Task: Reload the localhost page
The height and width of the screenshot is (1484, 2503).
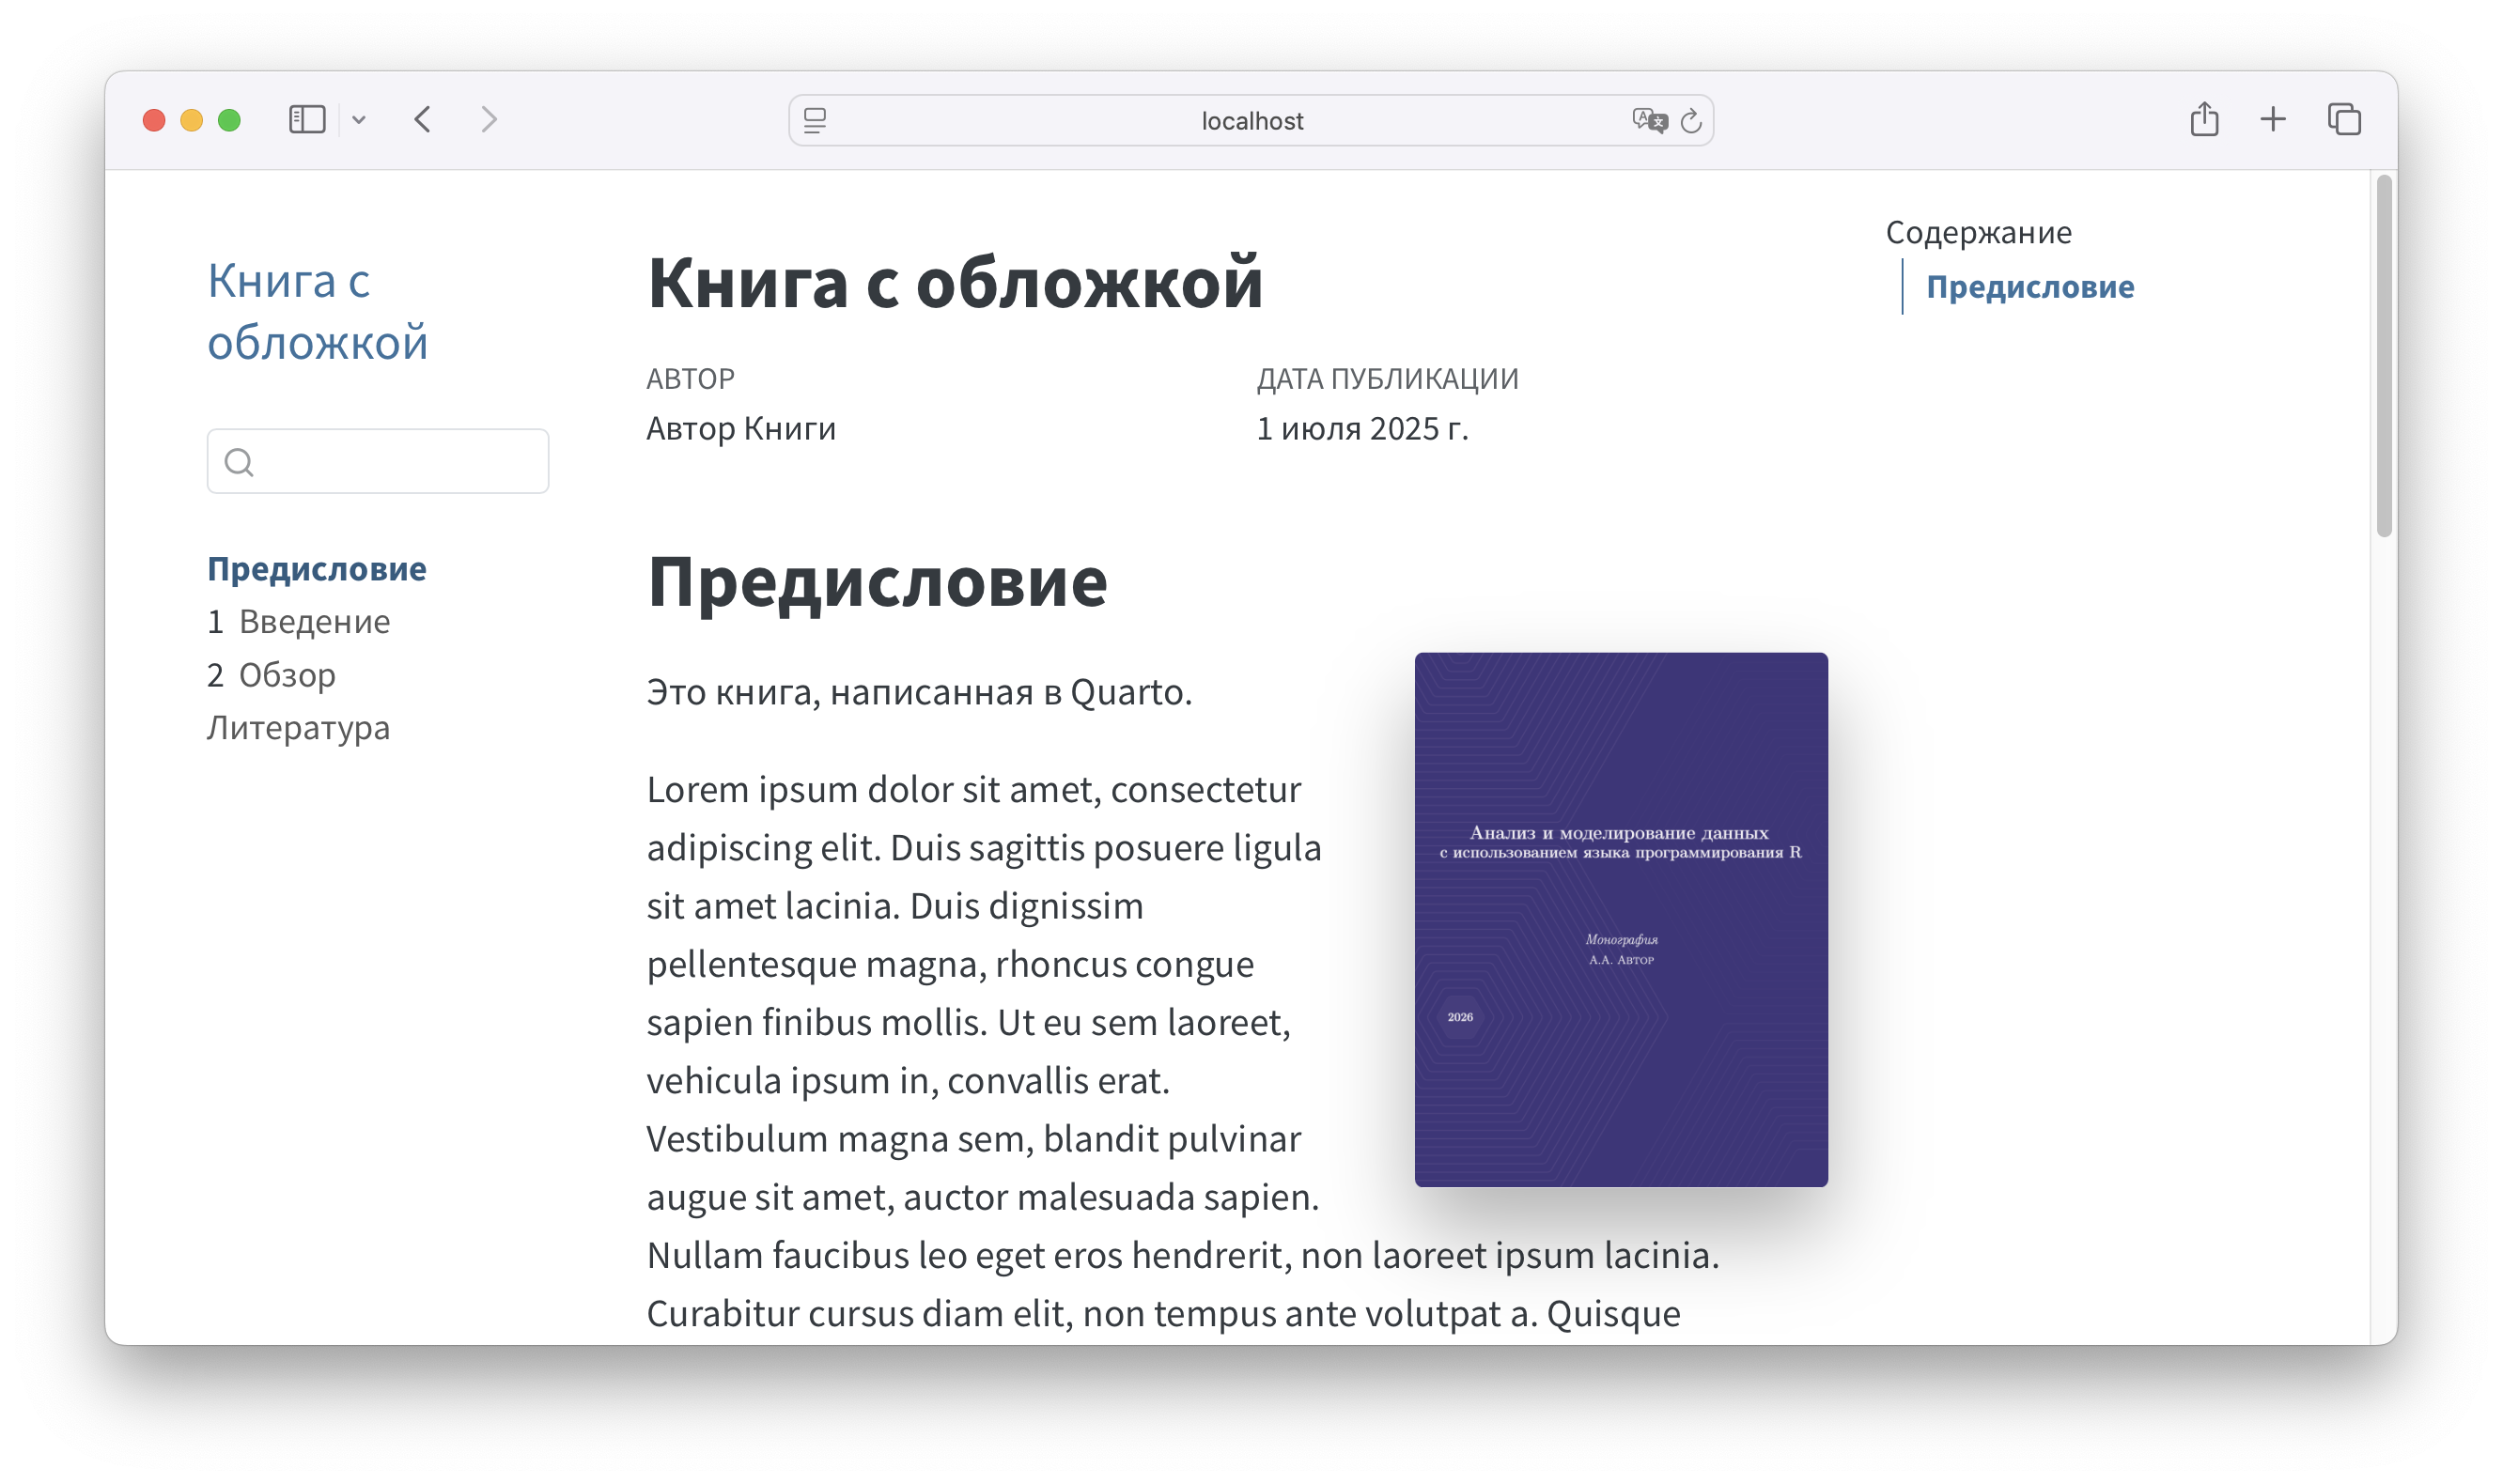Action: click(x=1690, y=121)
